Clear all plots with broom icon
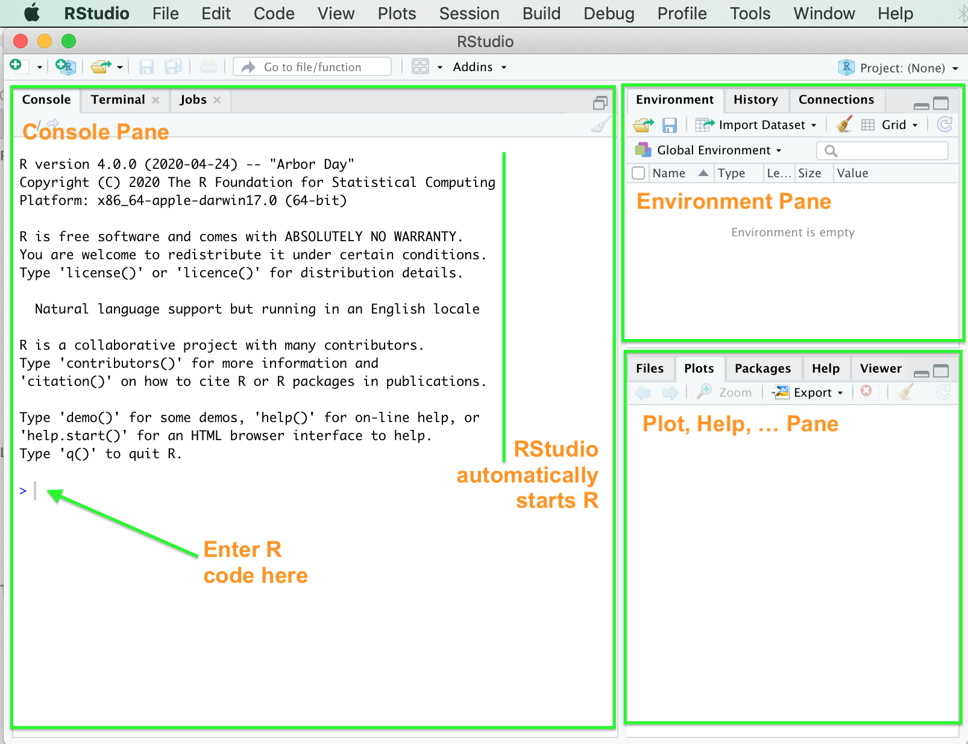Image resolution: width=968 pixels, height=744 pixels. click(906, 392)
